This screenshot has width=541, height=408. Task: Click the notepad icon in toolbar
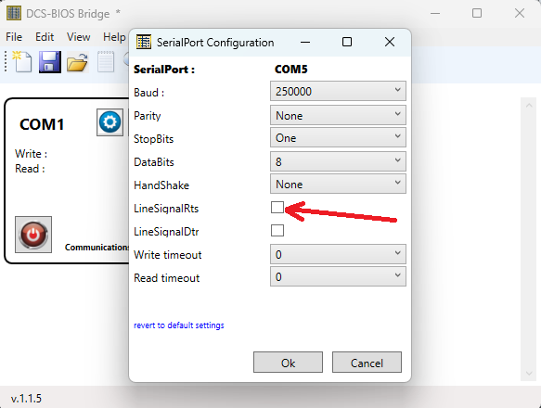106,62
